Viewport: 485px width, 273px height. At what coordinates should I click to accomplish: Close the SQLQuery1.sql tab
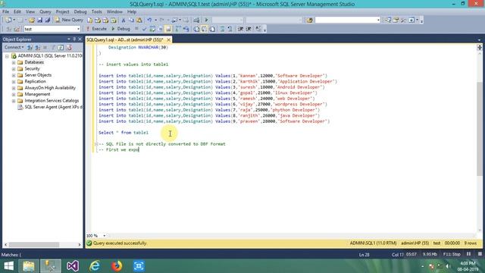click(x=168, y=40)
